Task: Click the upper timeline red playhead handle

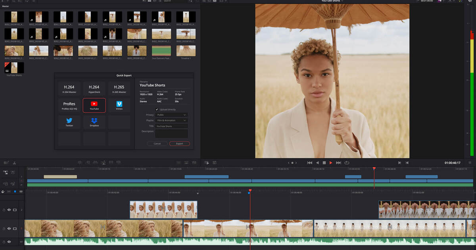Action: point(374,168)
